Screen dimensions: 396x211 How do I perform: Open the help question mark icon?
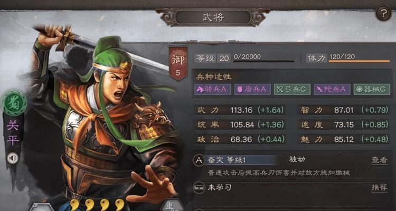[384, 14]
